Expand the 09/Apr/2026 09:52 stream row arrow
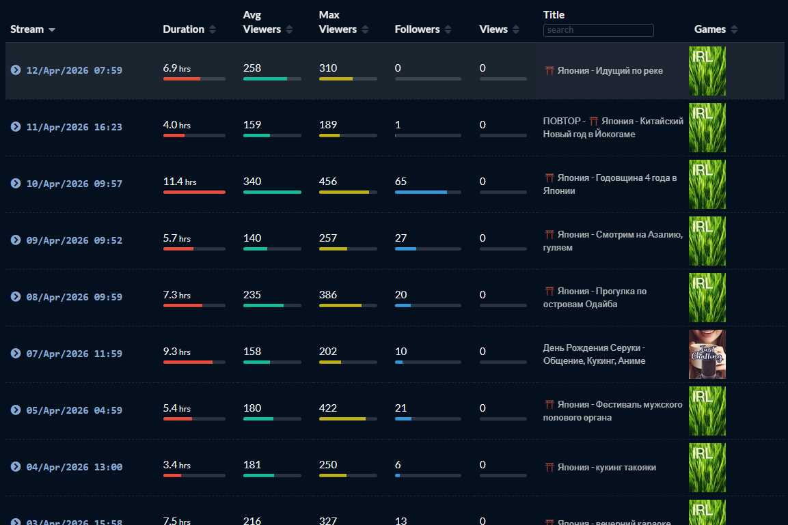This screenshot has height=525, width=788. click(x=16, y=240)
